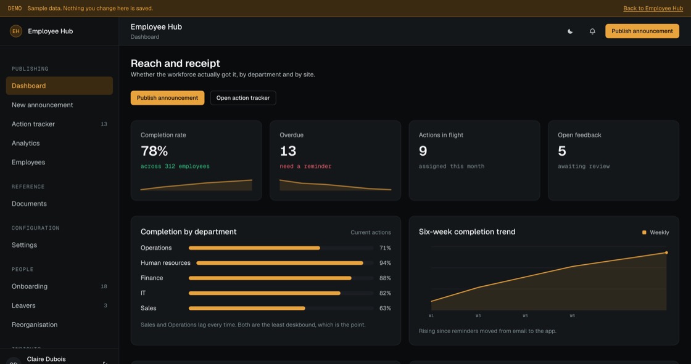Image resolution: width=691 pixels, height=364 pixels.
Task: Select Dashboard in the sidebar
Action: point(59,86)
